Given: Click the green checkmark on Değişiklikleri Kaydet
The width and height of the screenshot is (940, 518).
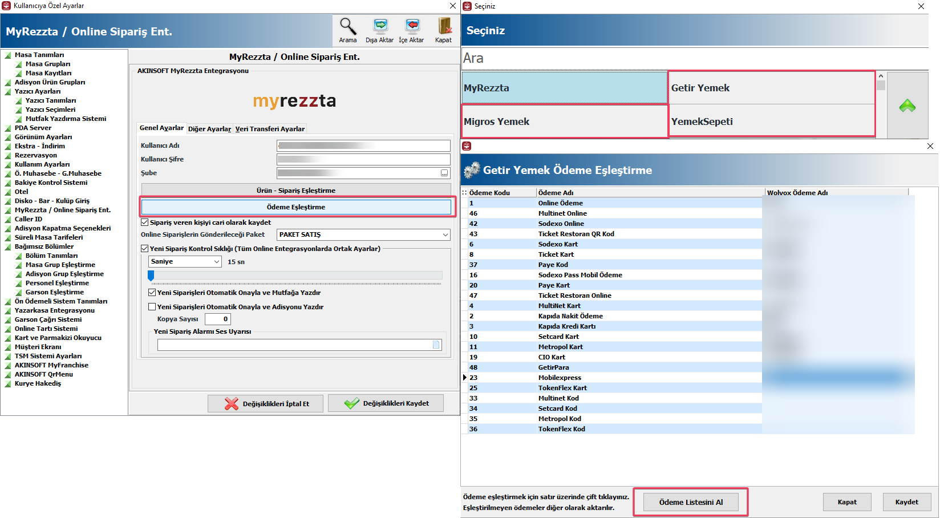Looking at the screenshot, I should tap(351, 403).
